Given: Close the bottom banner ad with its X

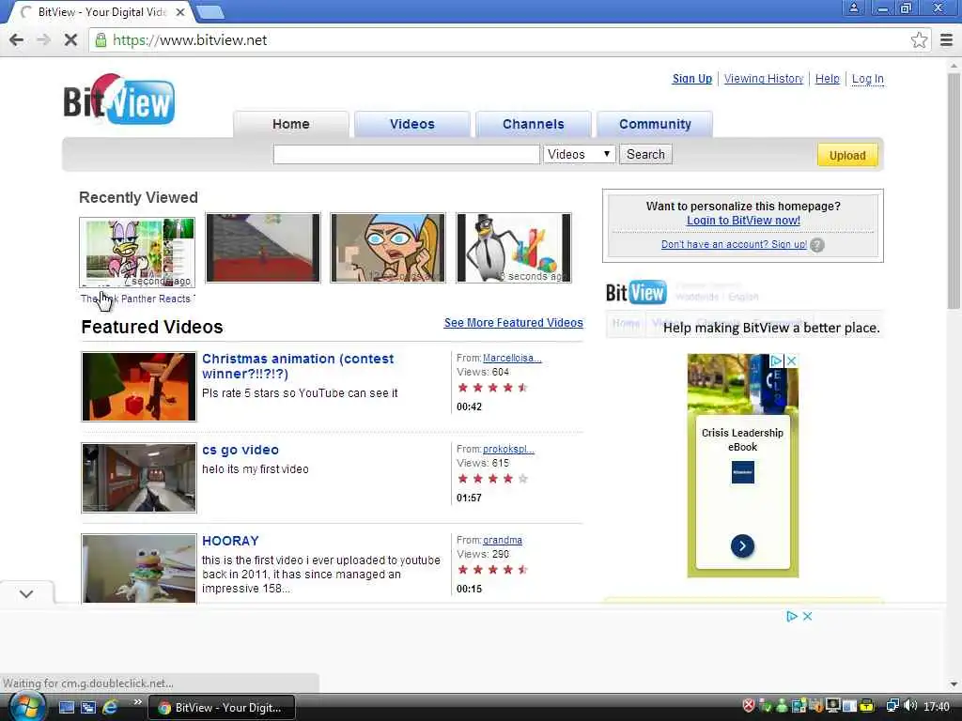Looking at the screenshot, I should coord(807,616).
